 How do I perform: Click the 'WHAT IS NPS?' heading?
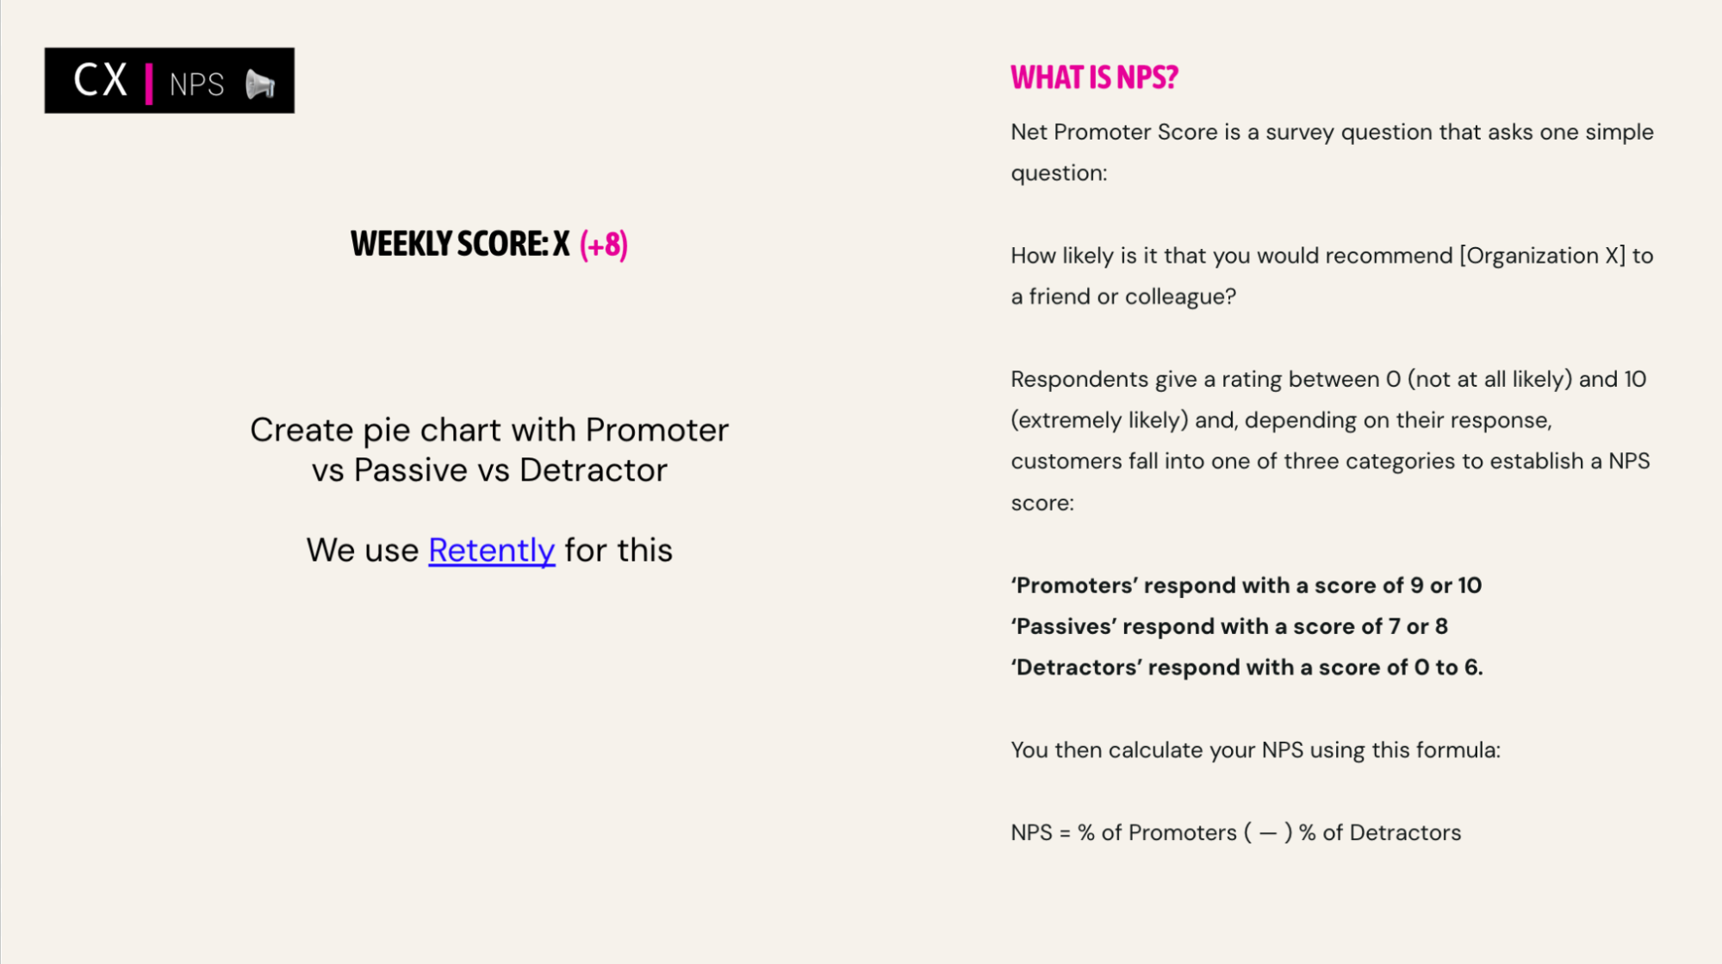click(1093, 78)
